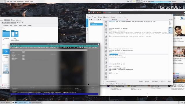The image size is (185, 104).
Task: Click Redo in the Kate editor toolbar
Action: pyautogui.click(x=124, y=17)
